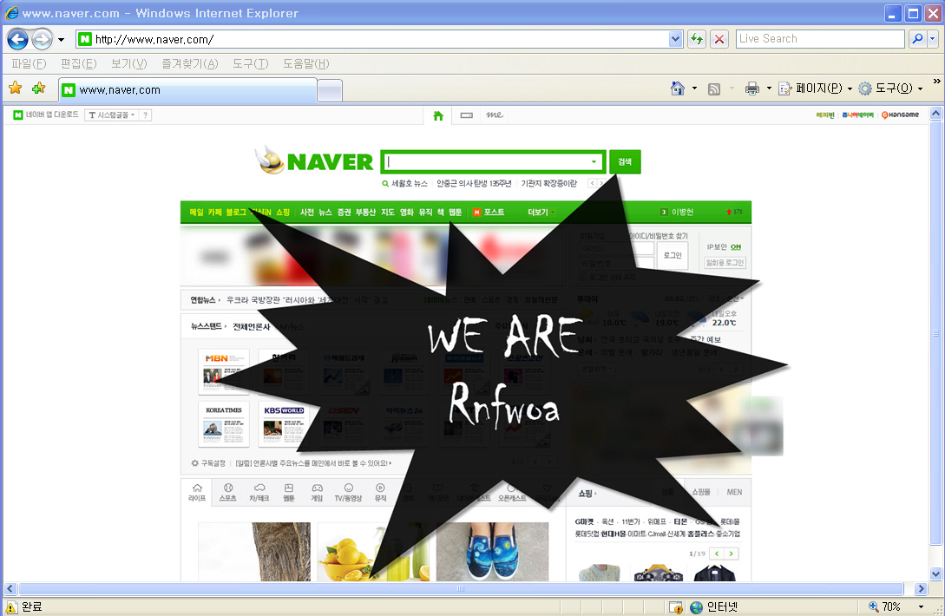The width and height of the screenshot is (945, 616).
Task: Click the Favorites Center star icon
Action: pos(15,88)
